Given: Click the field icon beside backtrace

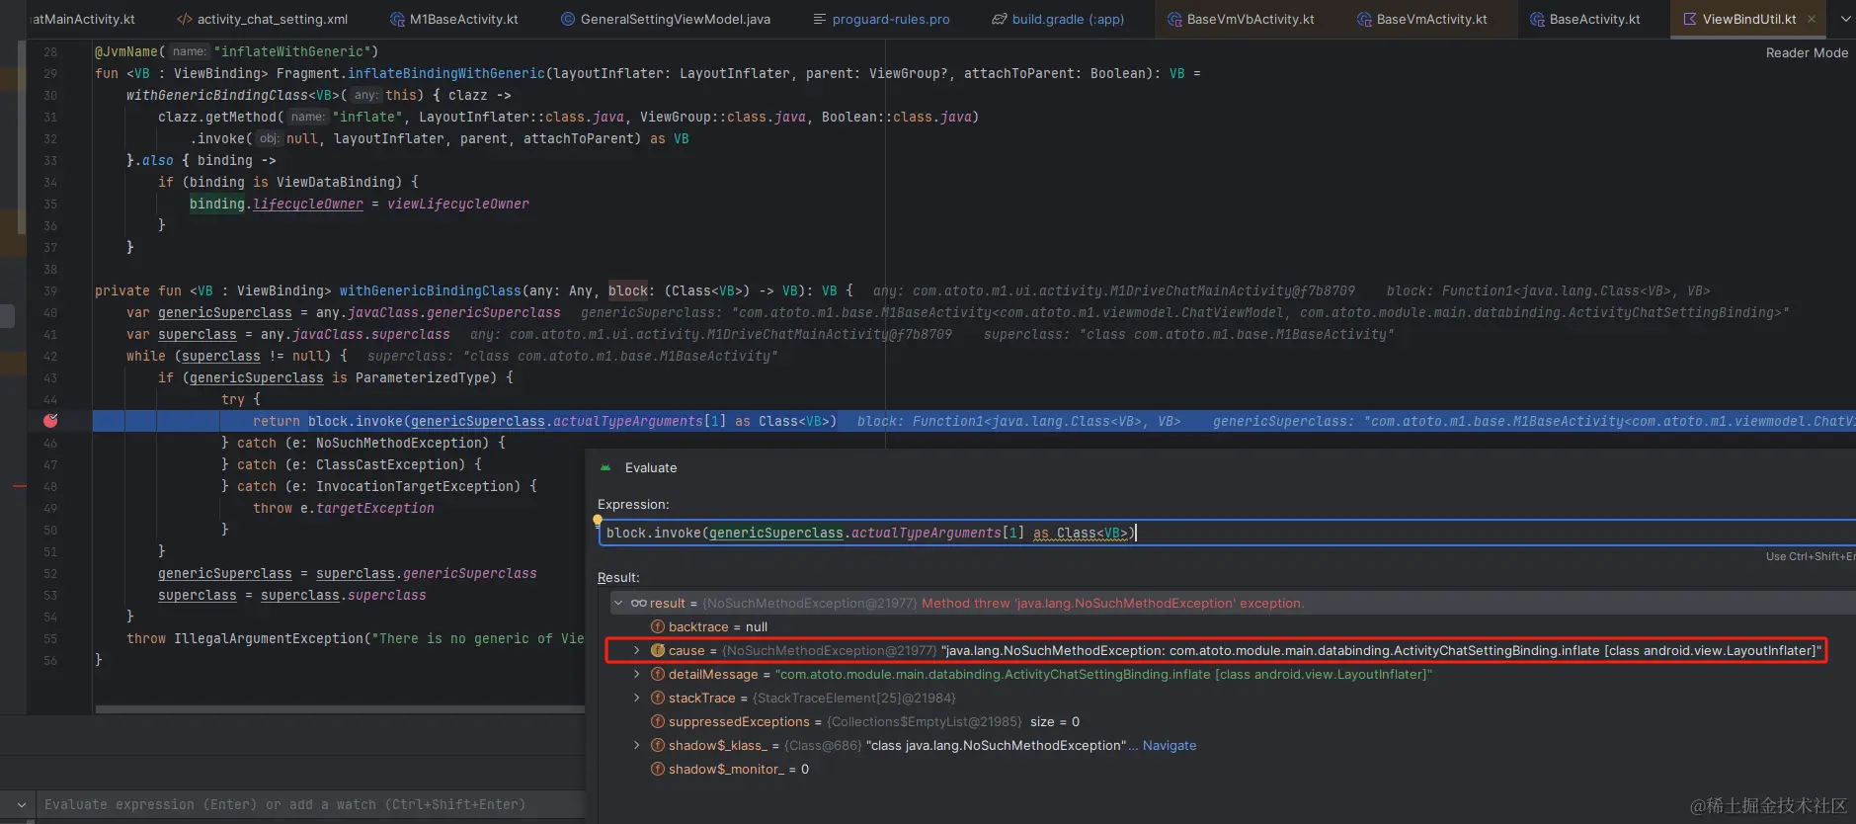Looking at the screenshot, I should pyautogui.click(x=658, y=626).
